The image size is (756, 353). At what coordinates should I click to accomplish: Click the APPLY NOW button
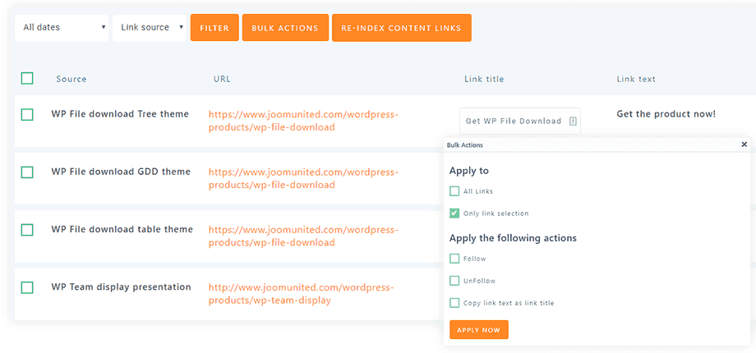tap(479, 330)
